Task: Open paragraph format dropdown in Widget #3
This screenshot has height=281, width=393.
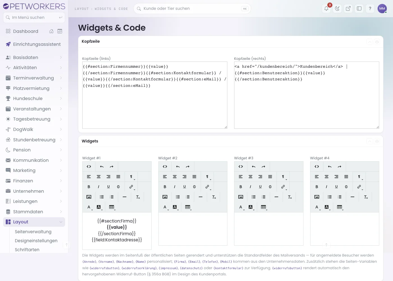Action: coord(284,177)
